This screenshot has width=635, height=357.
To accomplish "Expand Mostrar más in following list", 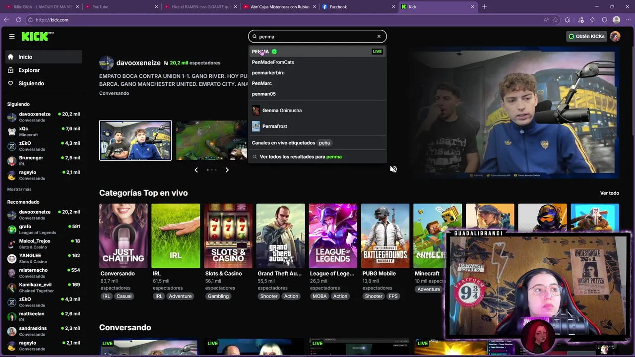I will point(19,189).
